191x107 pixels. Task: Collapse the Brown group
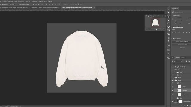click(175, 70)
